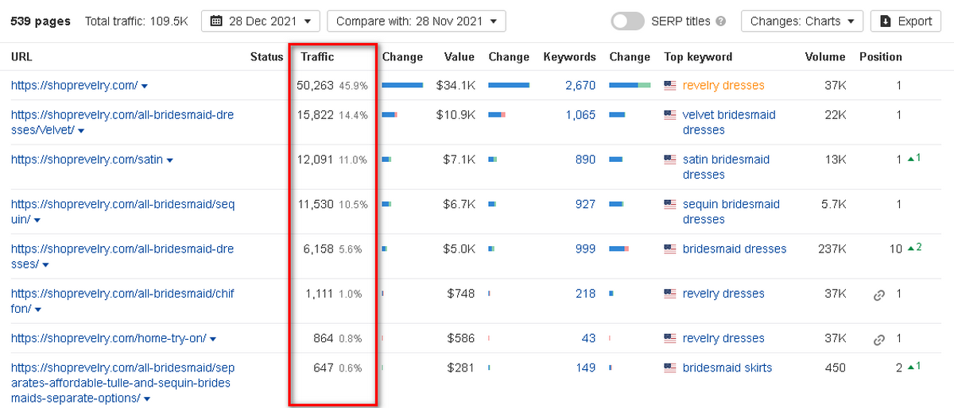Open the shoprevelry.com homepage URL link
This screenshot has width=954, height=408.
click(75, 85)
